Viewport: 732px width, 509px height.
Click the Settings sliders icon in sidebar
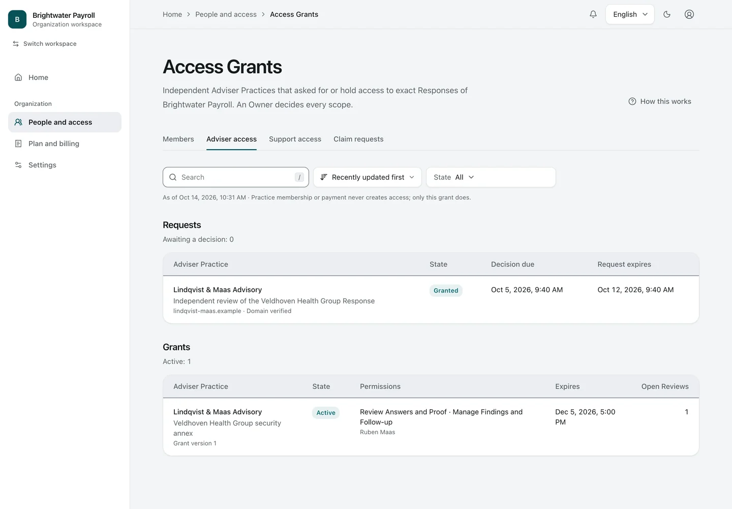pos(18,165)
